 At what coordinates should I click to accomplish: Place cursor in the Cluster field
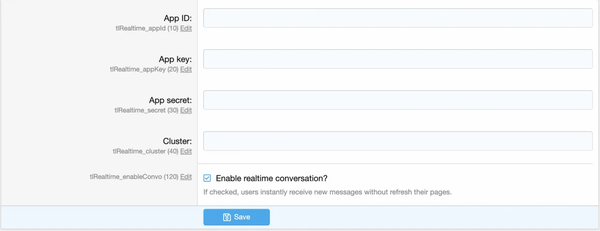pos(397,141)
